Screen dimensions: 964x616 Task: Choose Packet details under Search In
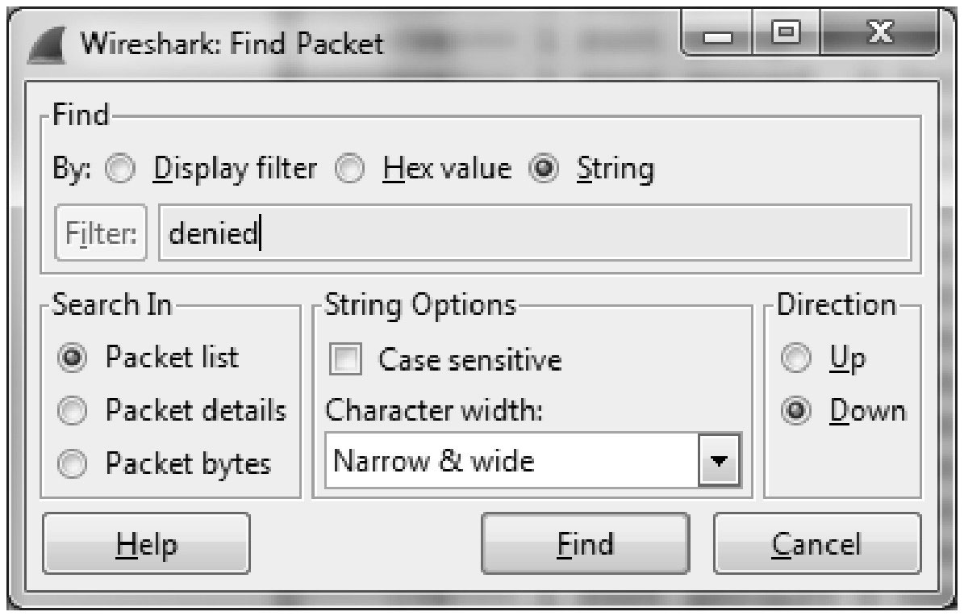tap(72, 410)
